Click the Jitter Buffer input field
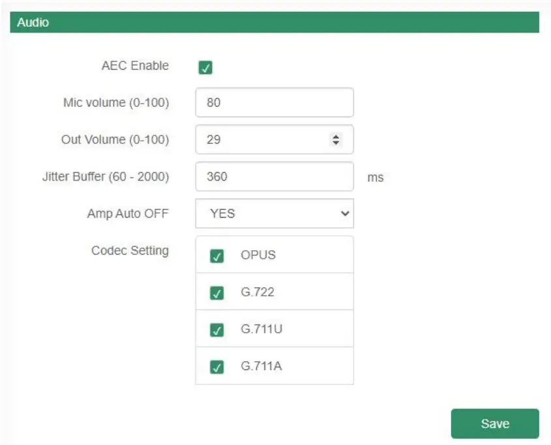The image size is (551, 445). pyautogui.click(x=274, y=177)
